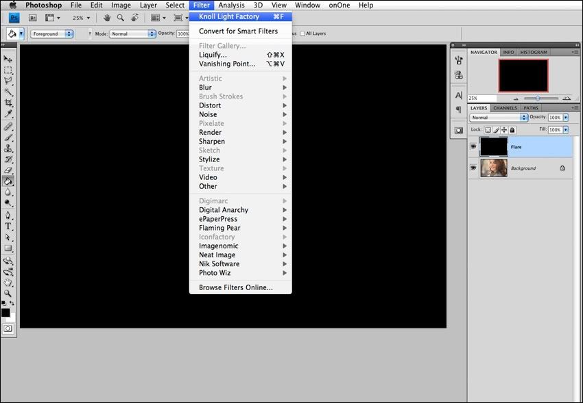Select the Zoom tool in toolbox
The width and height of the screenshot is (583, 403).
(x=8, y=294)
